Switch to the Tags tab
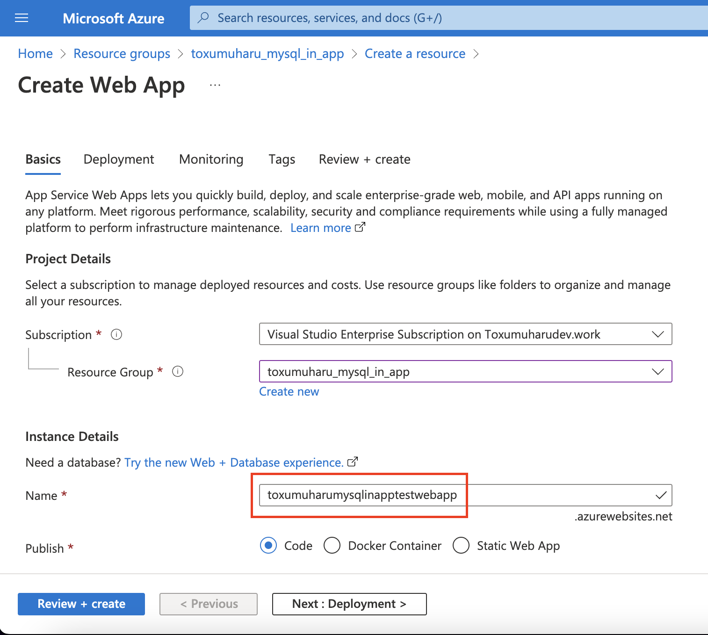The image size is (708, 635). 282,159
